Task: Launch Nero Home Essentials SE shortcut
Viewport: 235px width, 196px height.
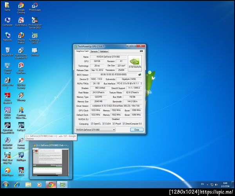Action: coord(21,53)
